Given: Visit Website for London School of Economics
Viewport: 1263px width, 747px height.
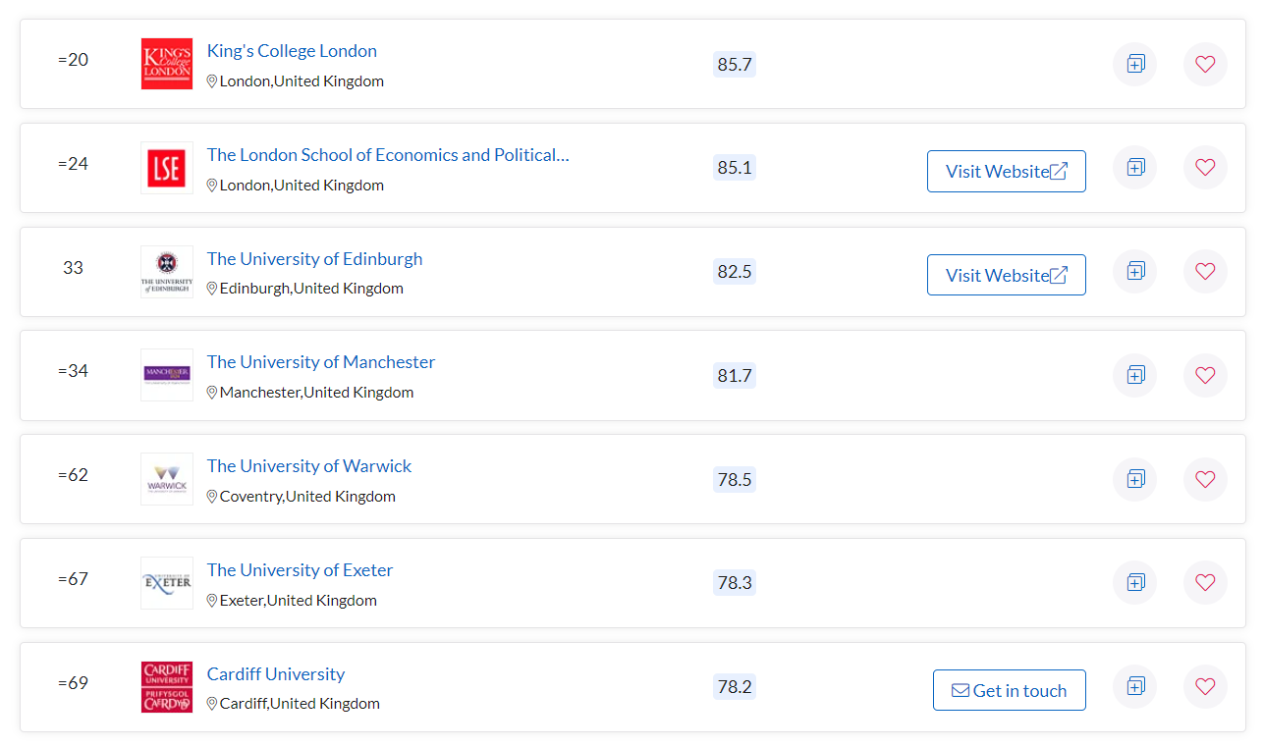Looking at the screenshot, I should point(1006,172).
